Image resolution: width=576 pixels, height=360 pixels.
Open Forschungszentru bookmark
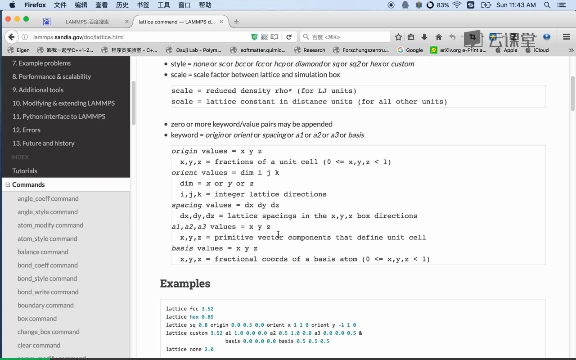coord(361,50)
